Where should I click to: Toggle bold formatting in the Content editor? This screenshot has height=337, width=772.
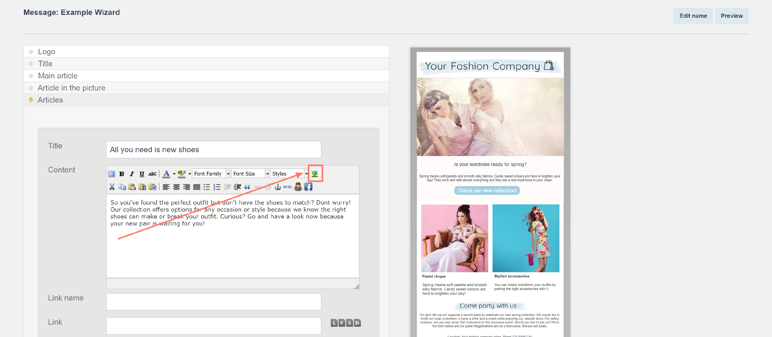tap(121, 174)
